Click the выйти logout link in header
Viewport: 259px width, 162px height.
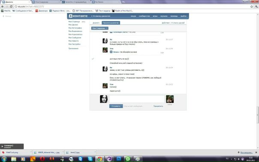click(184, 16)
